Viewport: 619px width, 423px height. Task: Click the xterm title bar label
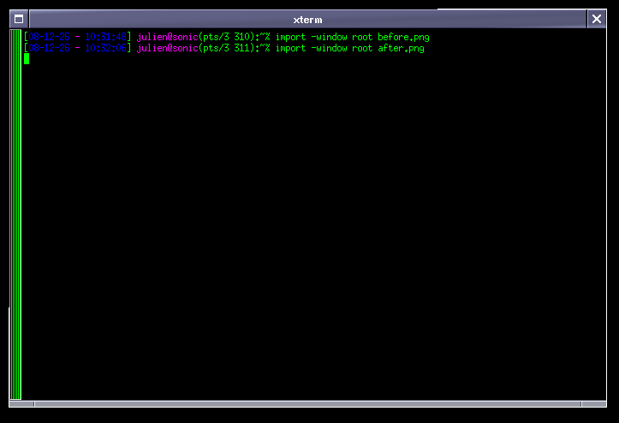click(x=307, y=20)
